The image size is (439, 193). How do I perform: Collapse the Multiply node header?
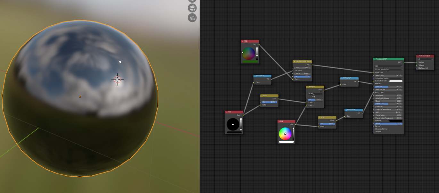click(308, 87)
